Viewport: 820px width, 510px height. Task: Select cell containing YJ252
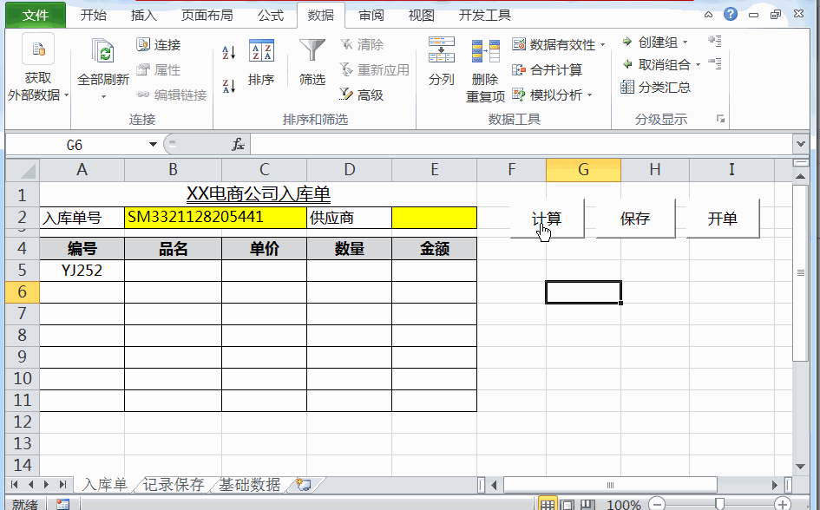tap(82, 270)
